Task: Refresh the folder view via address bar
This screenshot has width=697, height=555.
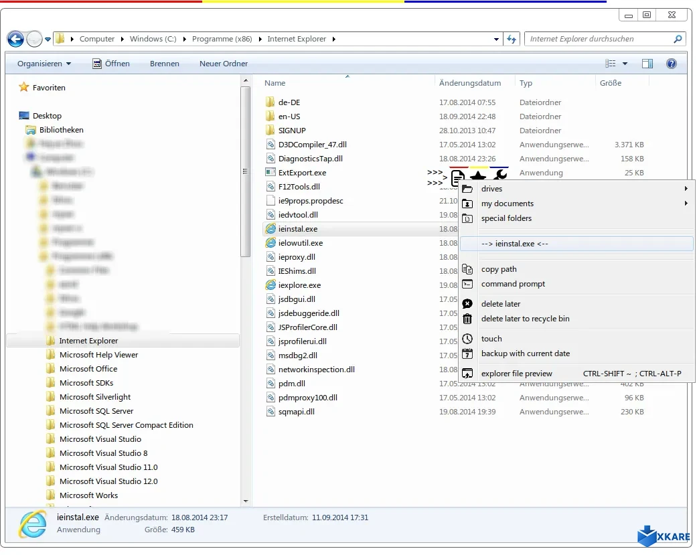Action: (512, 39)
